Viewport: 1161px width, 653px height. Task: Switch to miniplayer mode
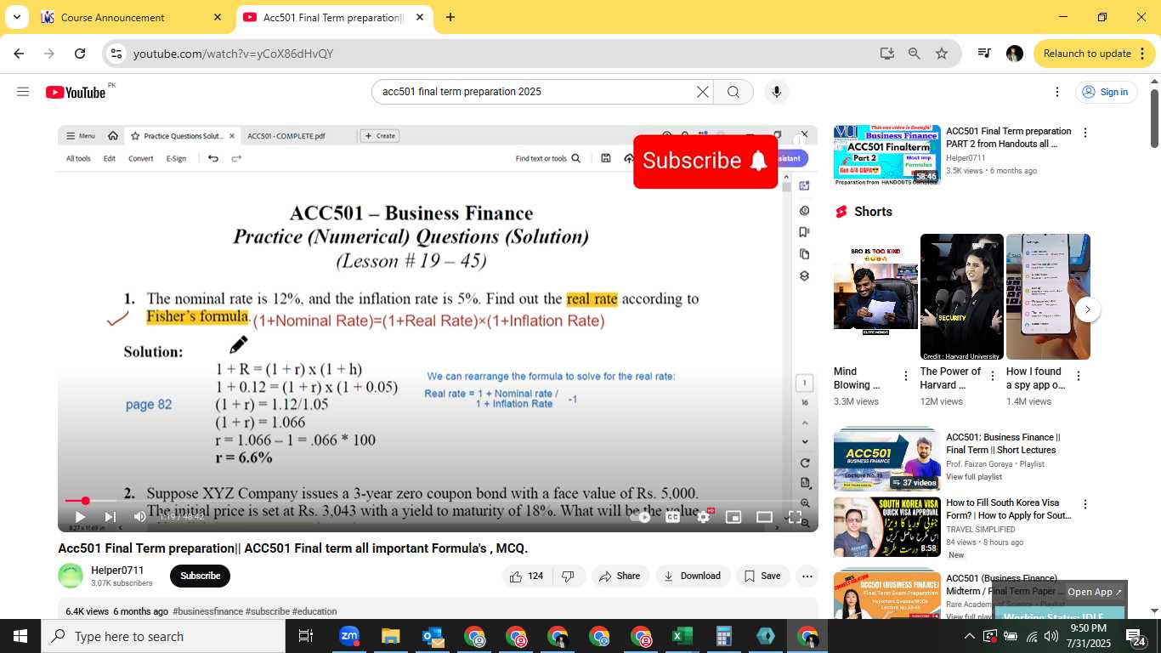coord(733,516)
